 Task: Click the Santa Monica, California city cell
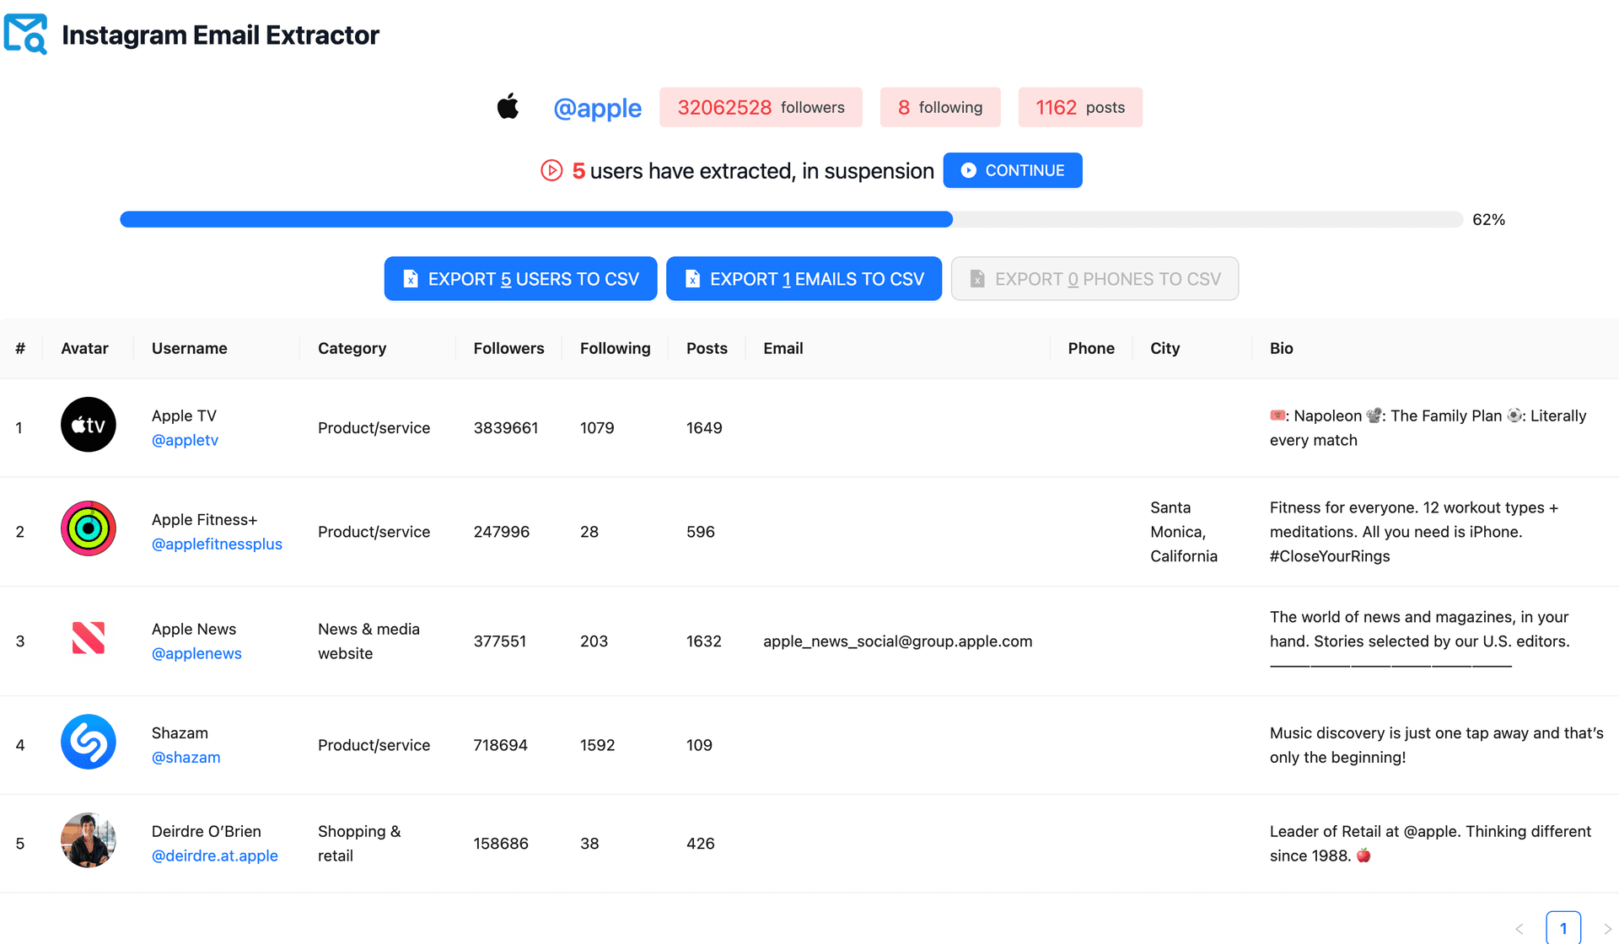coord(1184,532)
